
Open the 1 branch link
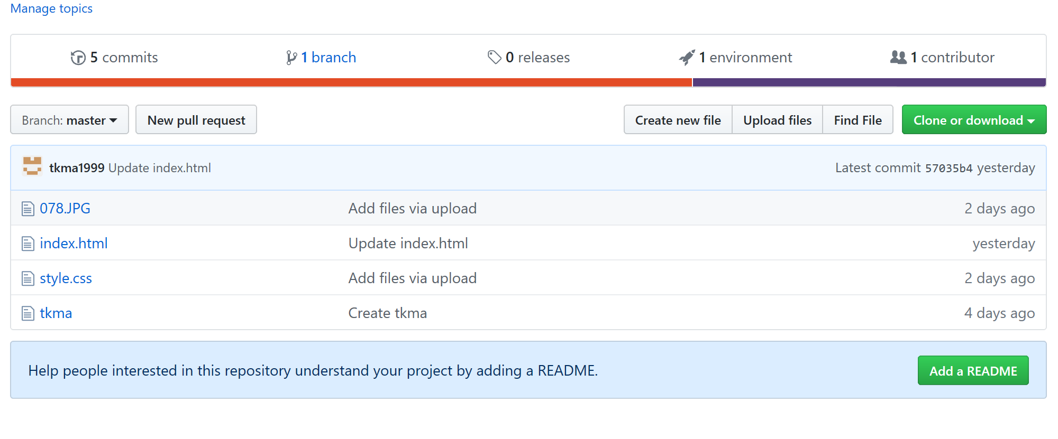pos(321,57)
